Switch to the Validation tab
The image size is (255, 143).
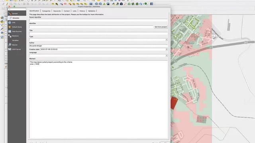[92, 11]
